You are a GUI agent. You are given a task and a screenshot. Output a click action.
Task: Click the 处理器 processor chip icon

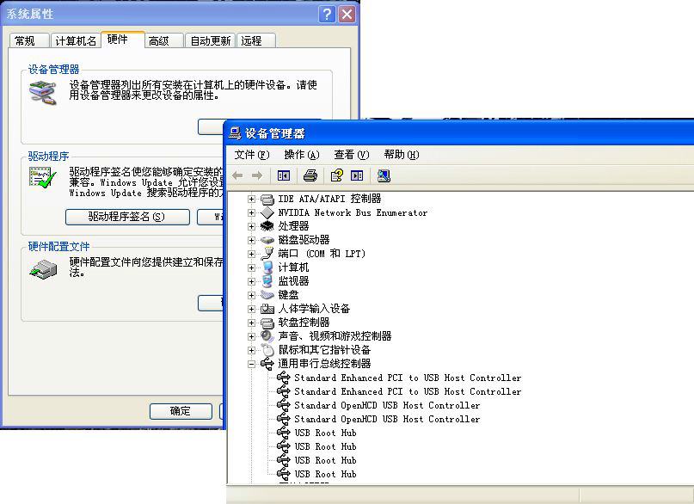(x=267, y=226)
